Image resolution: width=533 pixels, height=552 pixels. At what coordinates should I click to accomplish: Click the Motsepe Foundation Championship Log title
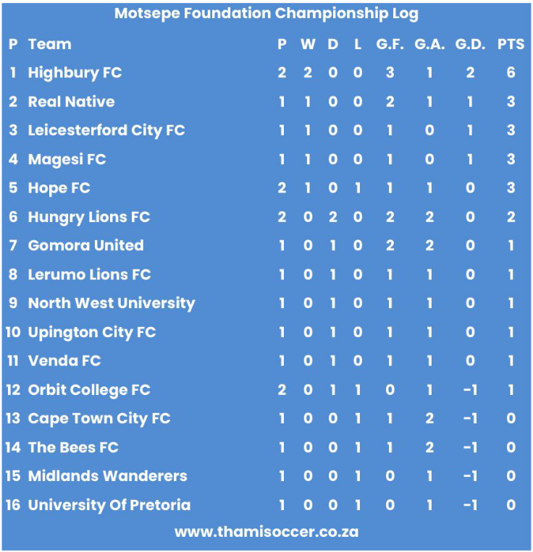[x=266, y=14]
